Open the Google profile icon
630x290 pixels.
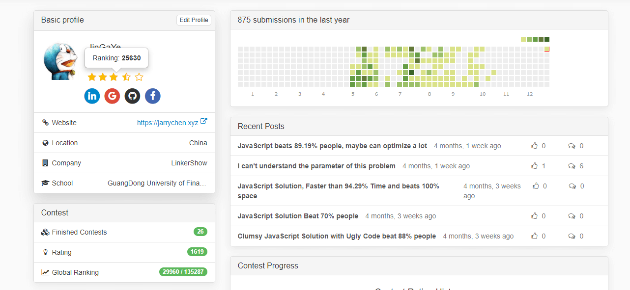pyautogui.click(x=112, y=96)
